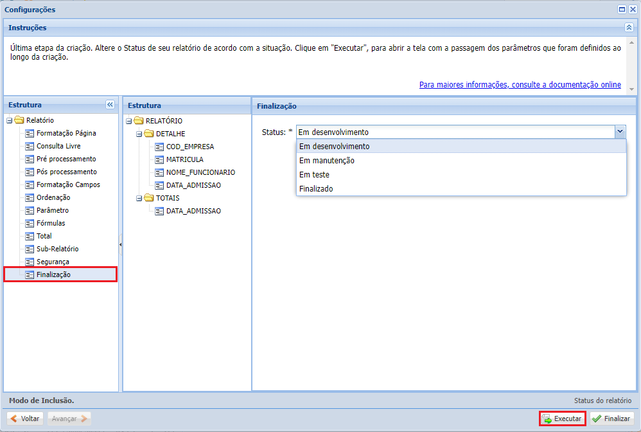
Task: Collapse the Instruções panel using the chevron icon
Action: coord(629,28)
